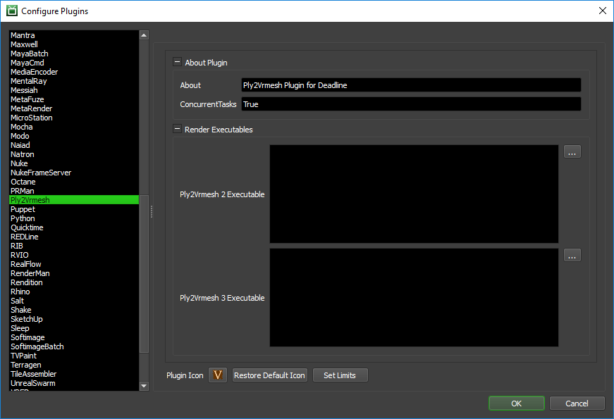614x419 pixels.
Task: Select RVIO plugin
Action: click(74, 255)
